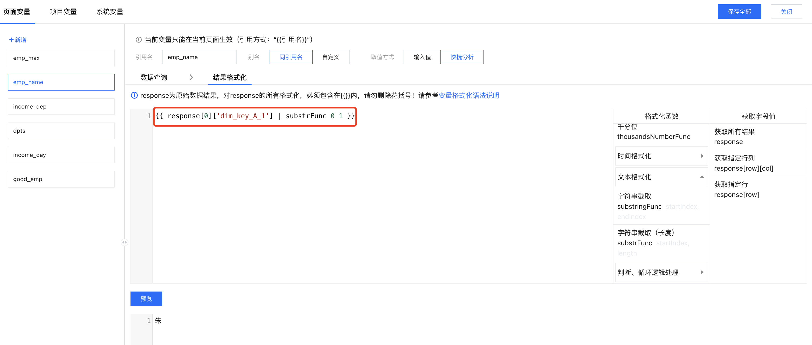Select the 同引用名 alias option

coord(291,57)
